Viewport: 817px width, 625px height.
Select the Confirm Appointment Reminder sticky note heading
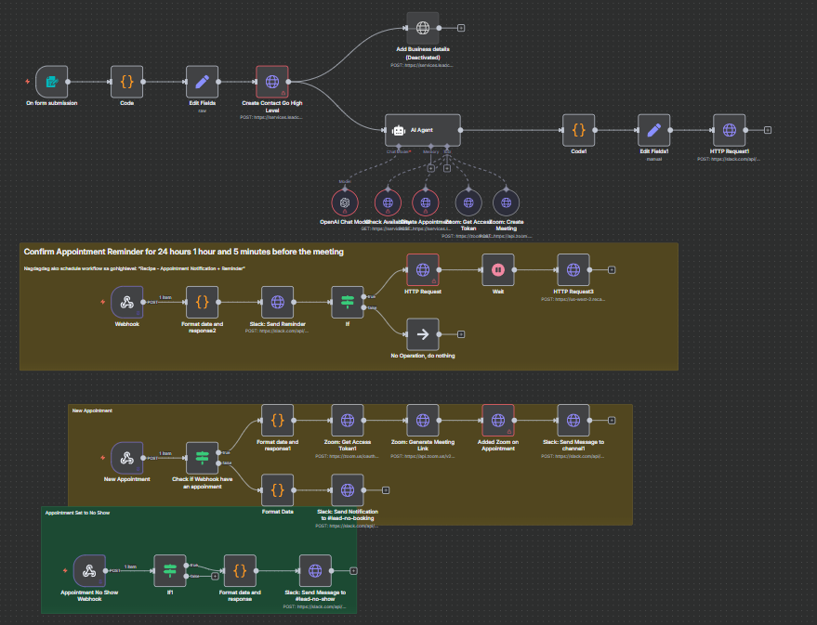(184, 252)
